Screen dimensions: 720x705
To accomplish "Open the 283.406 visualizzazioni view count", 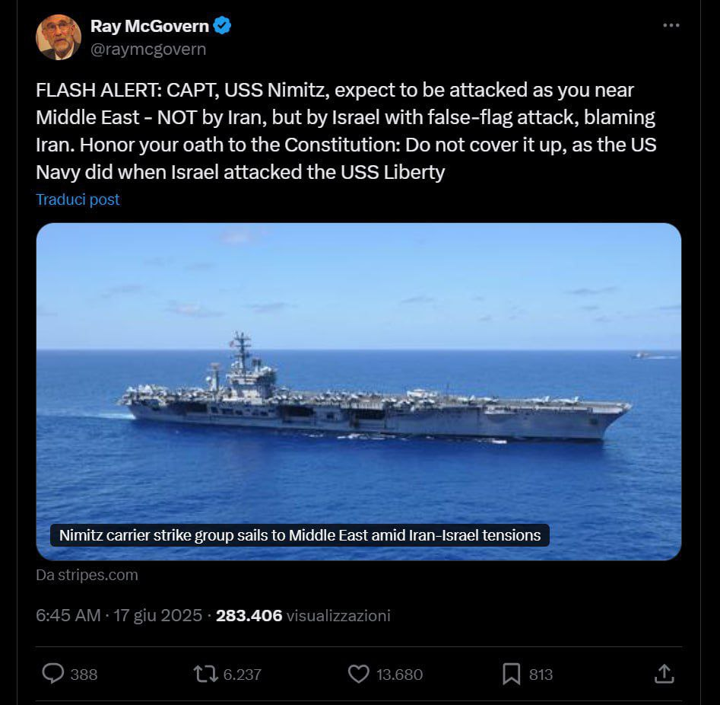I will [303, 615].
